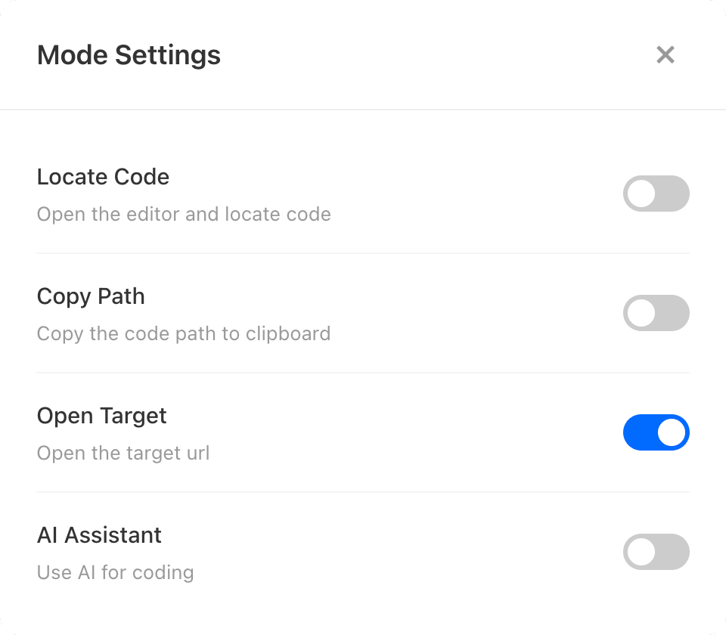The image size is (726, 635).
Task: Close the Mode Settings dialog
Action: (665, 54)
